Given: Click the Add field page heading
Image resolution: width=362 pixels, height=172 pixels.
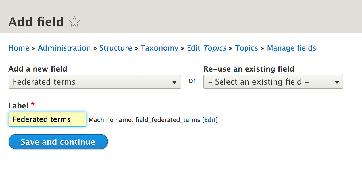Looking at the screenshot, I should (x=36, y=22).
